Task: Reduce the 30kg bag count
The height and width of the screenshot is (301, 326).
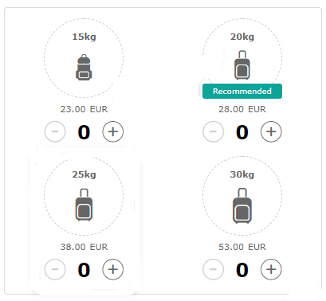Action: coord(213,269)
